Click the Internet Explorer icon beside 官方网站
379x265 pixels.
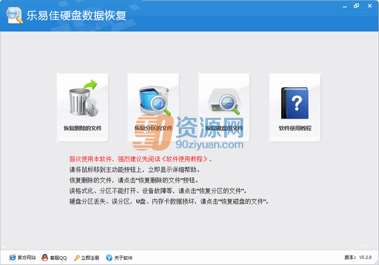point(13,257)
